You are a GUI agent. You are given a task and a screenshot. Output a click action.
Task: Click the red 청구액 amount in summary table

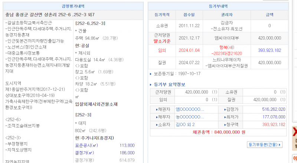[x=273, y=124]
